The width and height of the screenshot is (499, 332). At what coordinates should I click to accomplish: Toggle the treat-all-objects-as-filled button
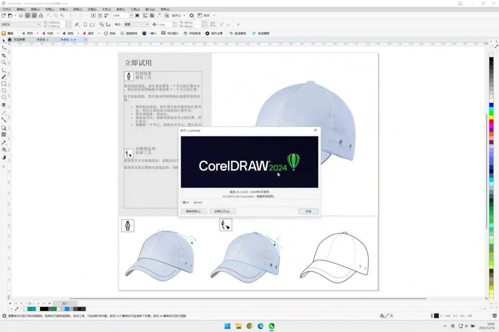click(213, 24)
